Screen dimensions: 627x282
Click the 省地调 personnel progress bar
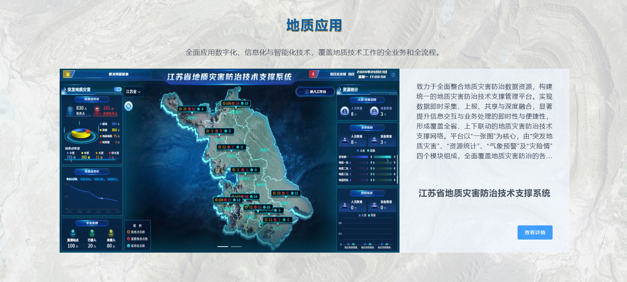tap(360, 157)
